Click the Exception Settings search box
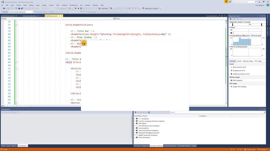 [x=218, y=112]
